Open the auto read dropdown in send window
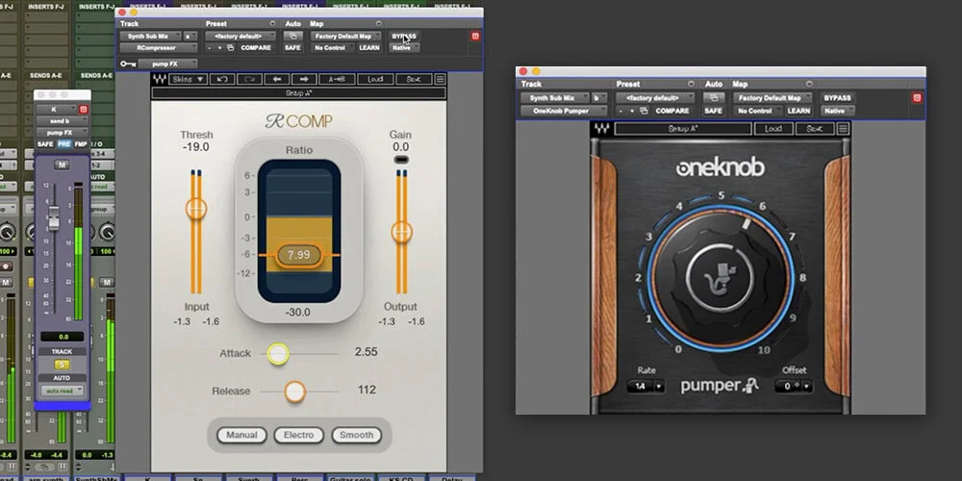 [x=62, y=391]
